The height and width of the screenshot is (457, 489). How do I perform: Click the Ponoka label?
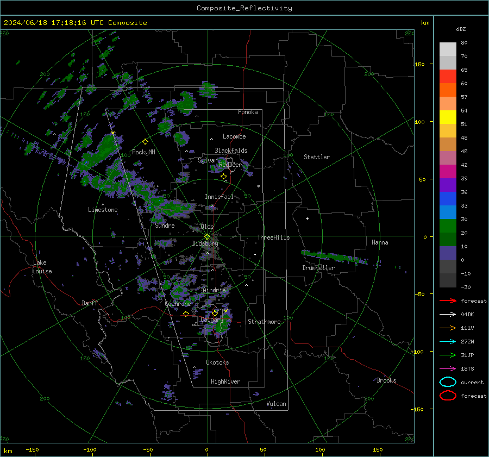coord(248,112)
